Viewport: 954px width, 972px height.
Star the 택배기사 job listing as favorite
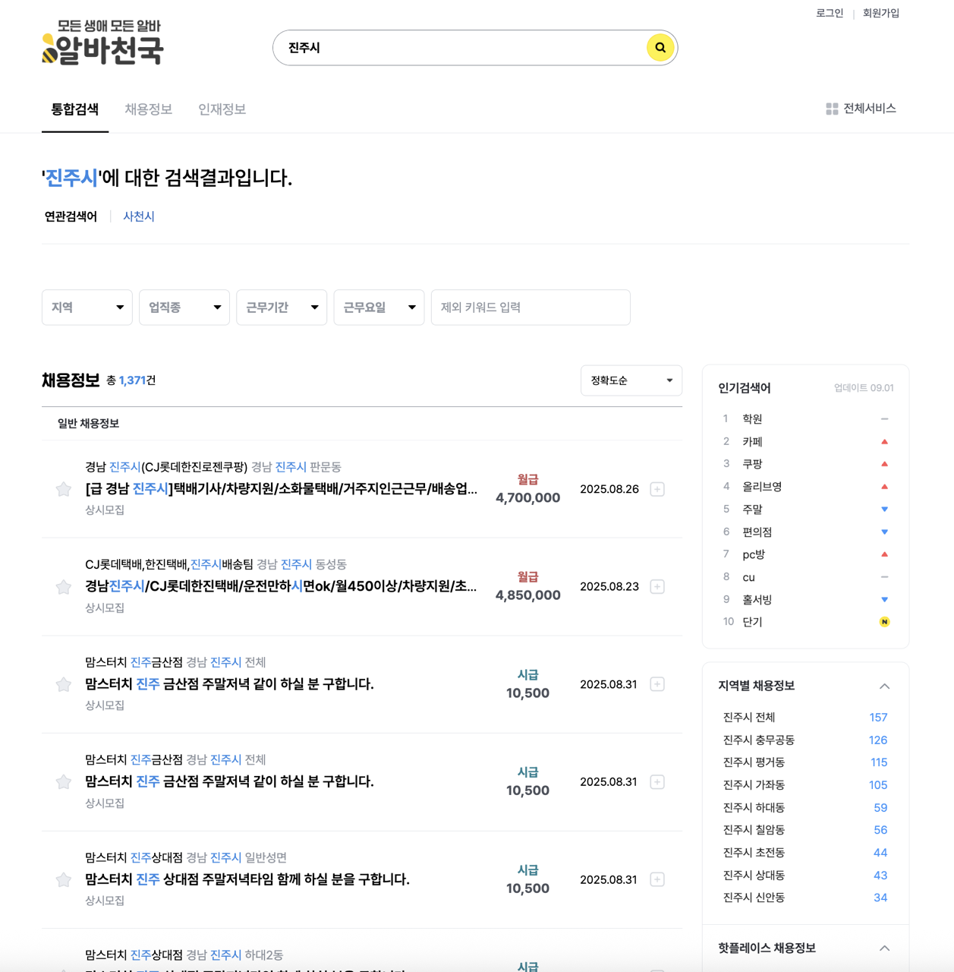pos(63,489)
